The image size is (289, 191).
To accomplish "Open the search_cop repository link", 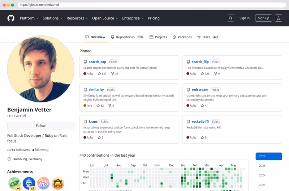I will click(97, 62).
